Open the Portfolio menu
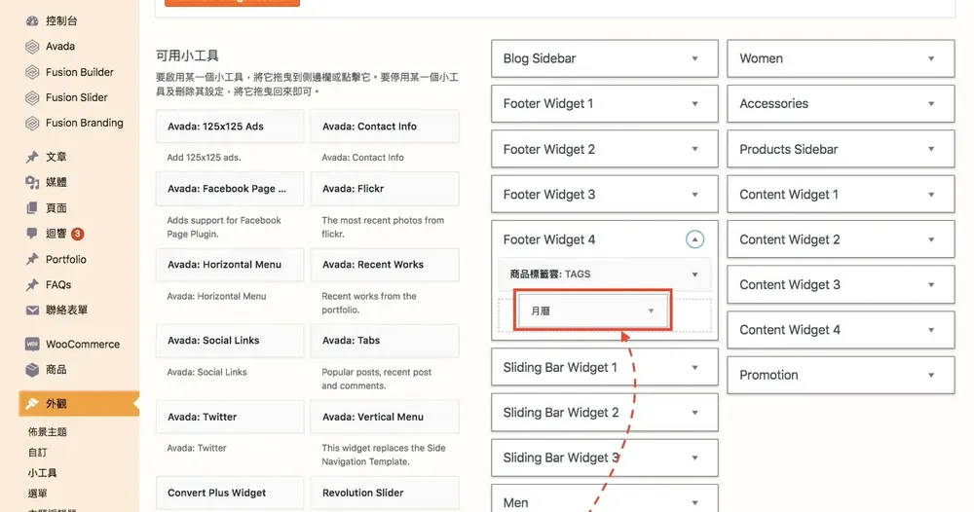The image size is (974, 512). pyautogui.click(x=66, y=260)
